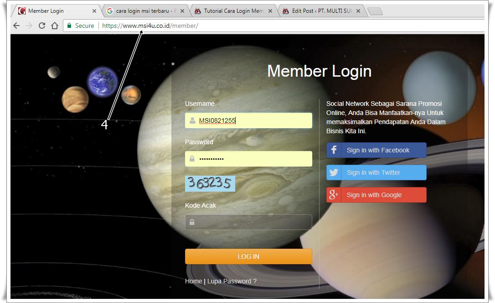This screenshot has width=495, height=303.
Task: Open the Home link below login
Action: point(194,281)
